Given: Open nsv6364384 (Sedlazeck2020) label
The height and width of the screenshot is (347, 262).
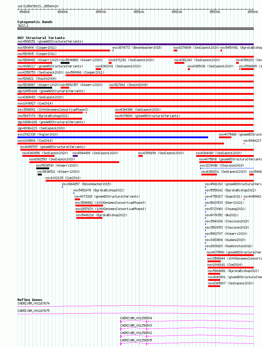Looking at the screenshot, I should pyautogui.click(x=138, y=110).
